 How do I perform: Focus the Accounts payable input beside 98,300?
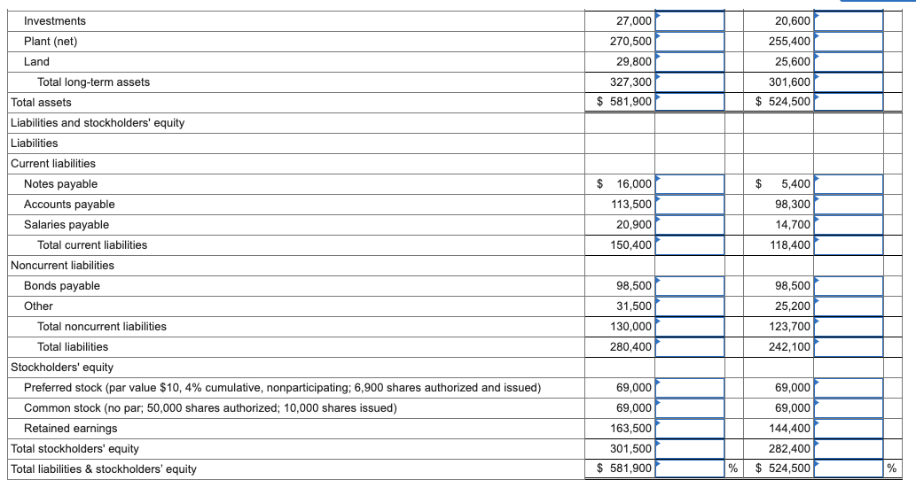tap(849, 205)
